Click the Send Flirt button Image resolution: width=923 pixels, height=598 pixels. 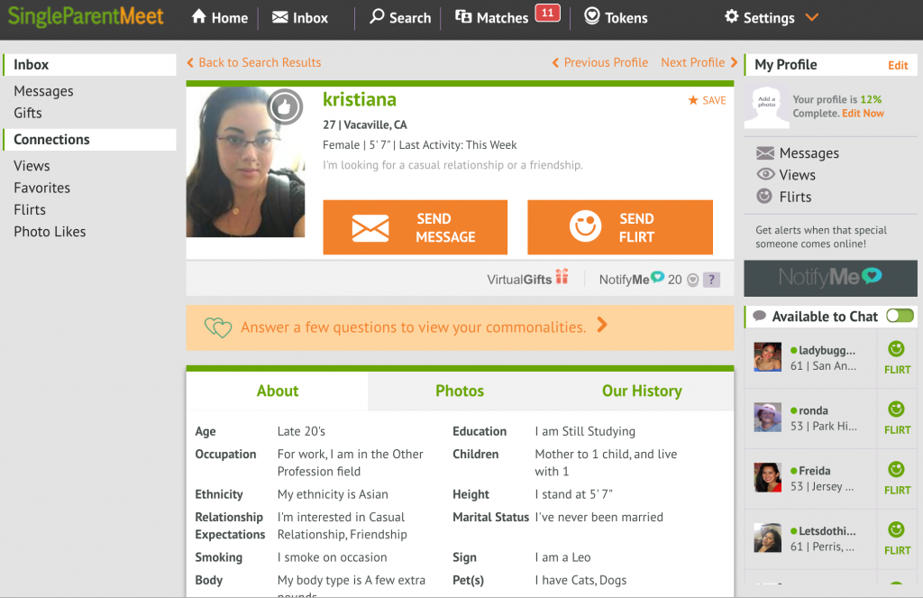(620, 227)
